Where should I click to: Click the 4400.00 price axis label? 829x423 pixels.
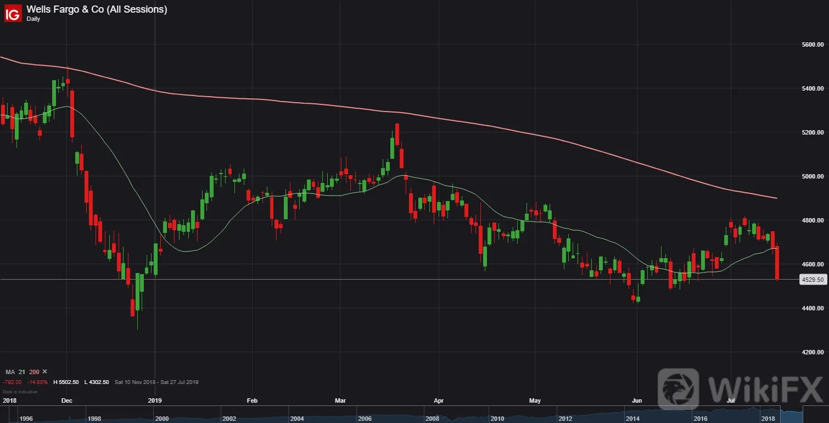[x=813, y=308]
